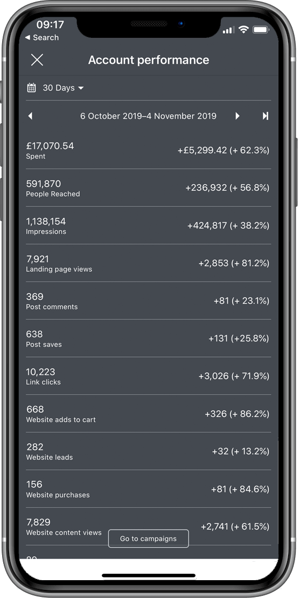Image resolution: width=300 pixels, height=598 pixels.
Task: Select the Post comments row
Action: coord(148,300)
